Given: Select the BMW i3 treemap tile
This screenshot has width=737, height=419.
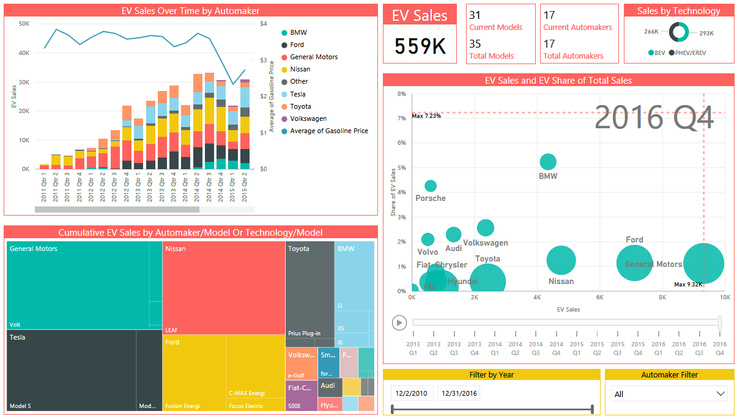Looking at the screenshot, I should [355, 276].
